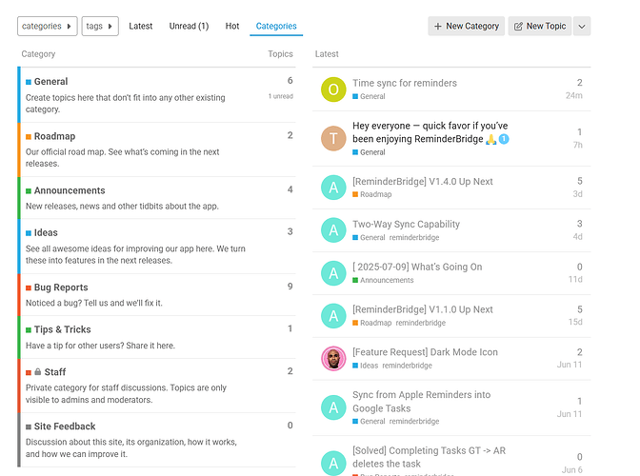Click the avatar on Sync from Apple Reminders topic

coord(333,407)
